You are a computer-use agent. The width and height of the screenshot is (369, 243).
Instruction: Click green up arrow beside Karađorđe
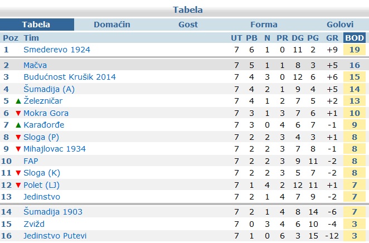(18, 125)
